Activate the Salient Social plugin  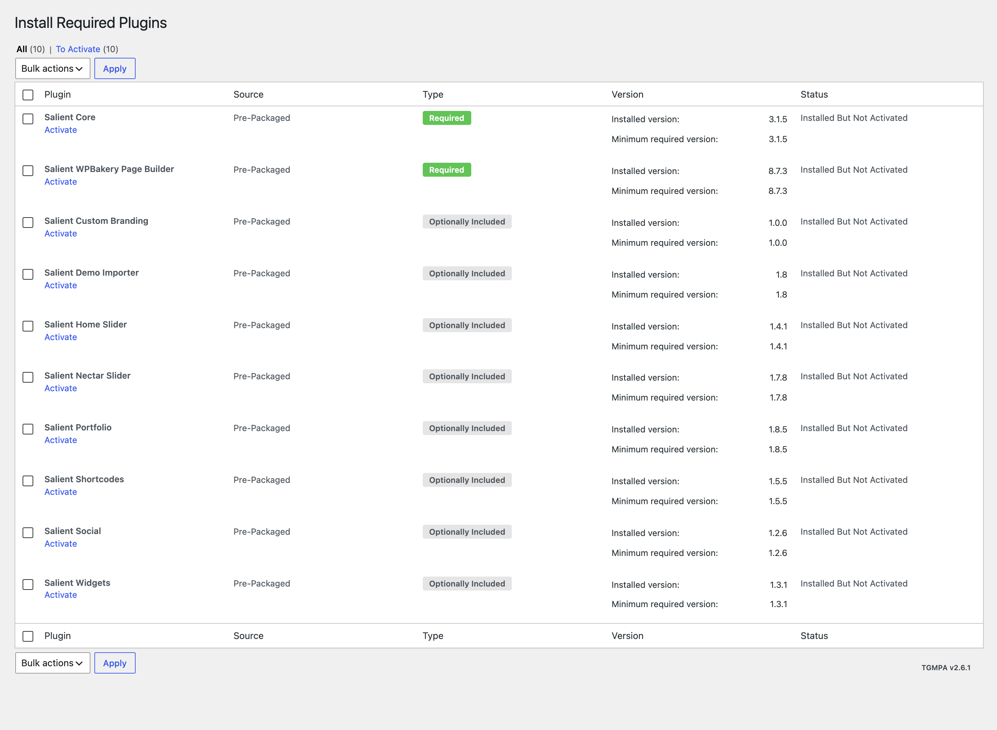tap(60, 544)
